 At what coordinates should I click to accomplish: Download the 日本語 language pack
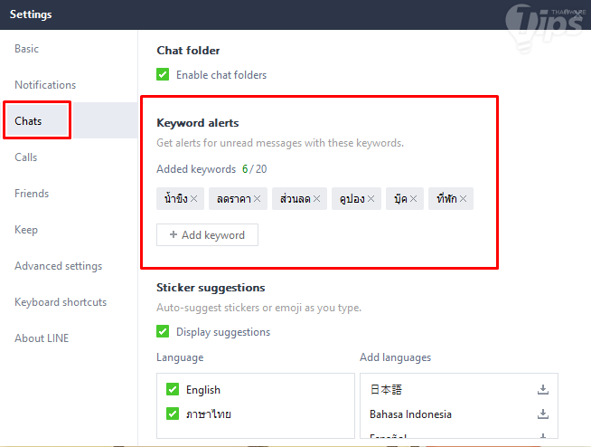543,389
